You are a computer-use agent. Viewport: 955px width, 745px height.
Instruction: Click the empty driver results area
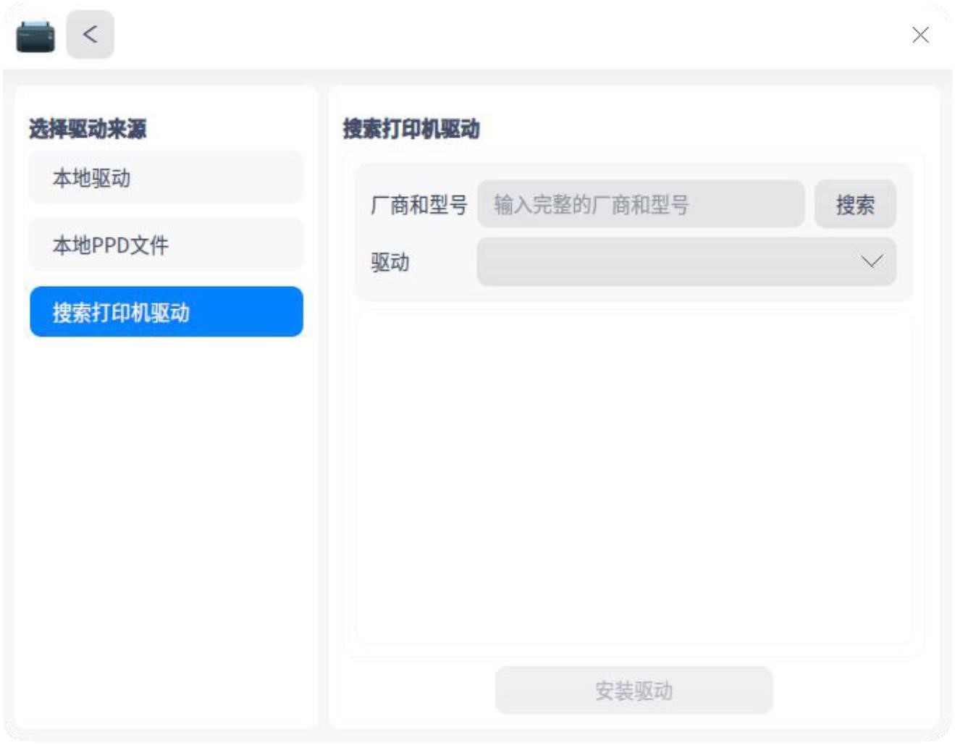pyautogui.click(x=634, y=478)
